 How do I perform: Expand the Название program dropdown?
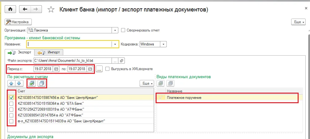pos(115,44)
